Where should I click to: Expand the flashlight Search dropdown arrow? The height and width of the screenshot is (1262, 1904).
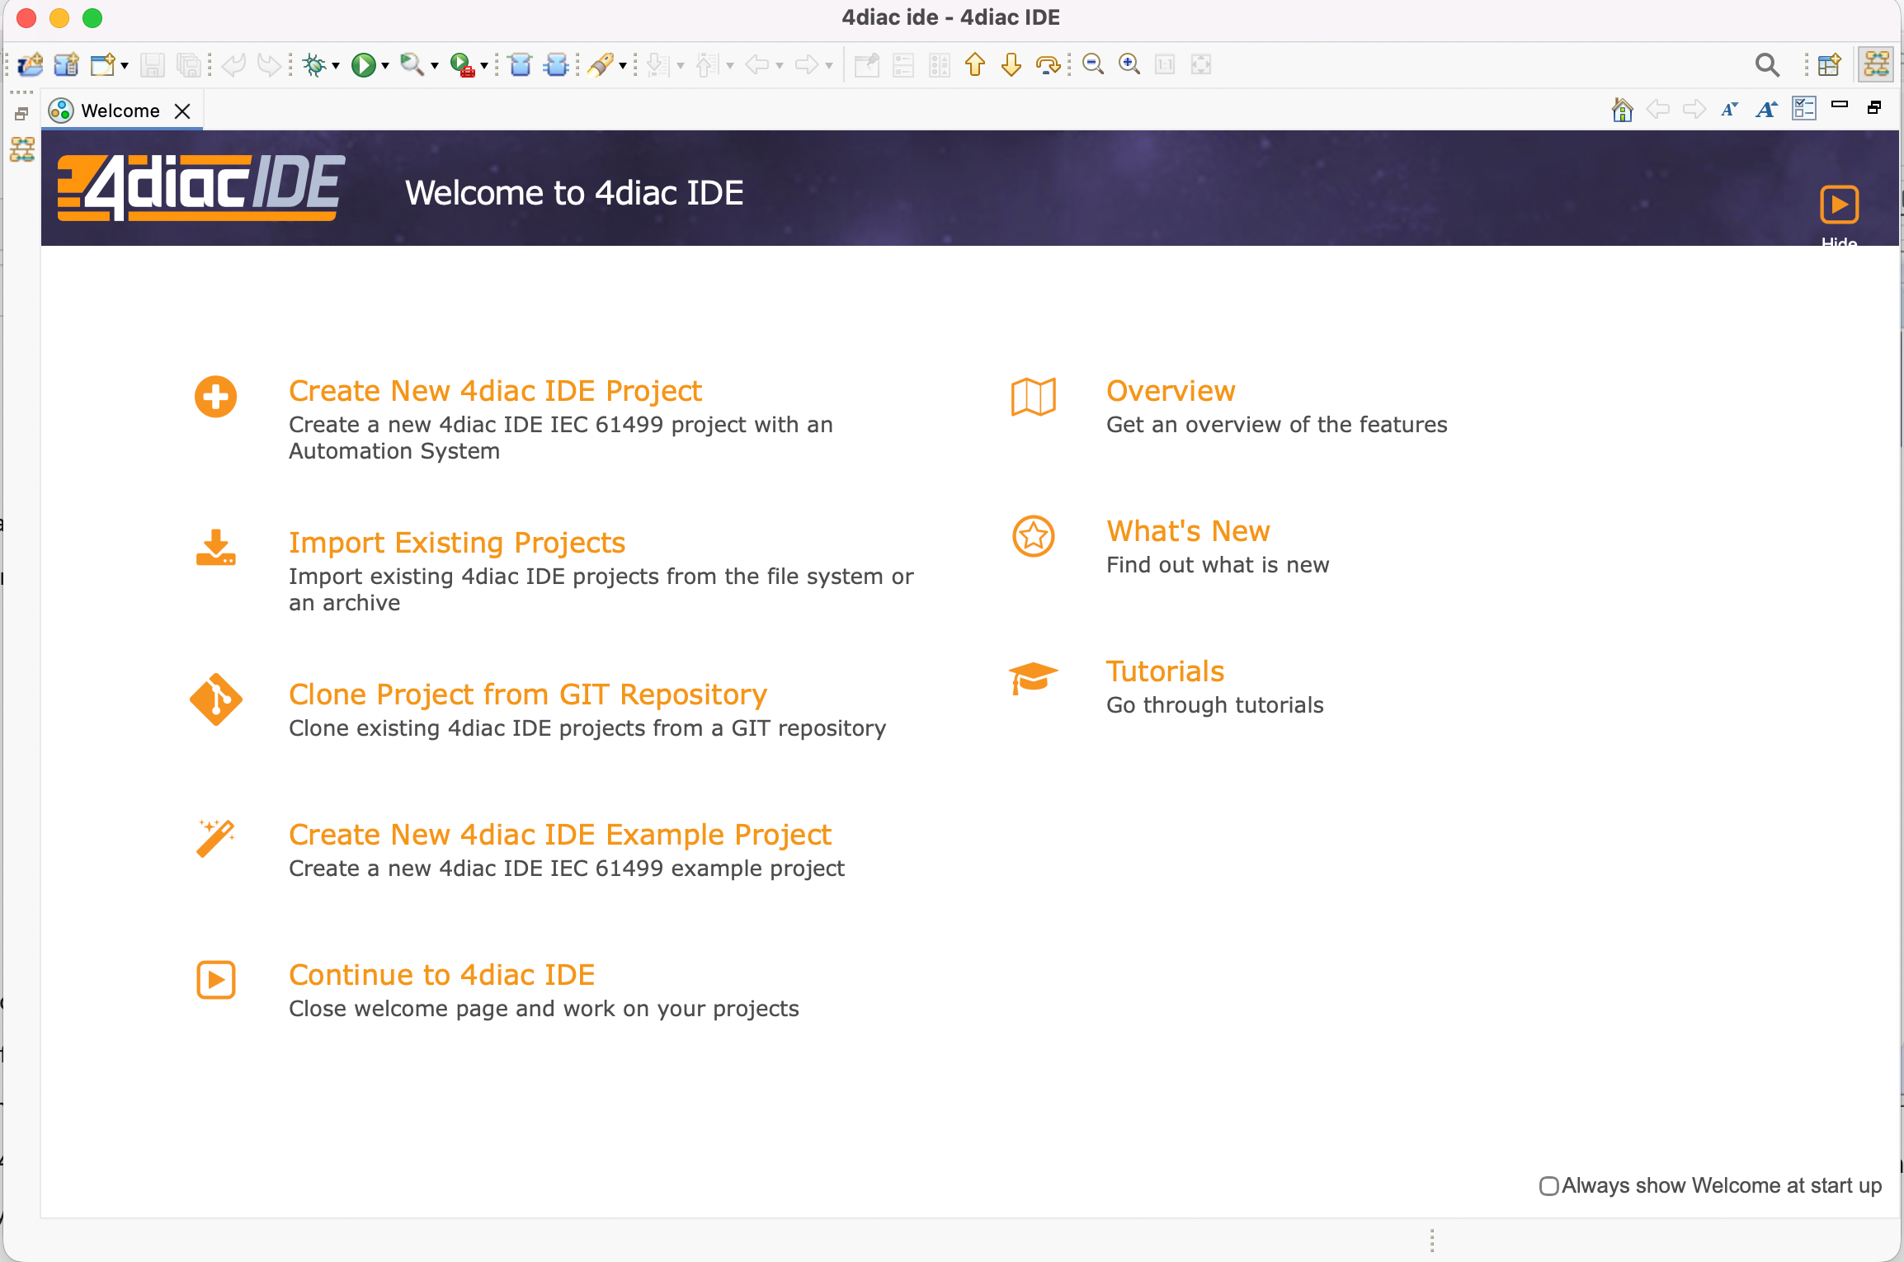[x=623, y=65]
